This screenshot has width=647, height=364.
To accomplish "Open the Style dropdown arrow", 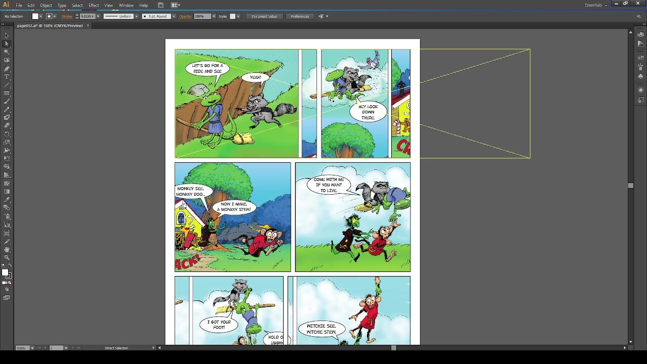I will tap(239, 16).
